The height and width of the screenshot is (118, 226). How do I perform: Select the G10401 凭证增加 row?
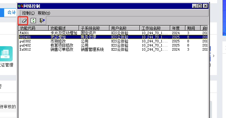point(113,37)
